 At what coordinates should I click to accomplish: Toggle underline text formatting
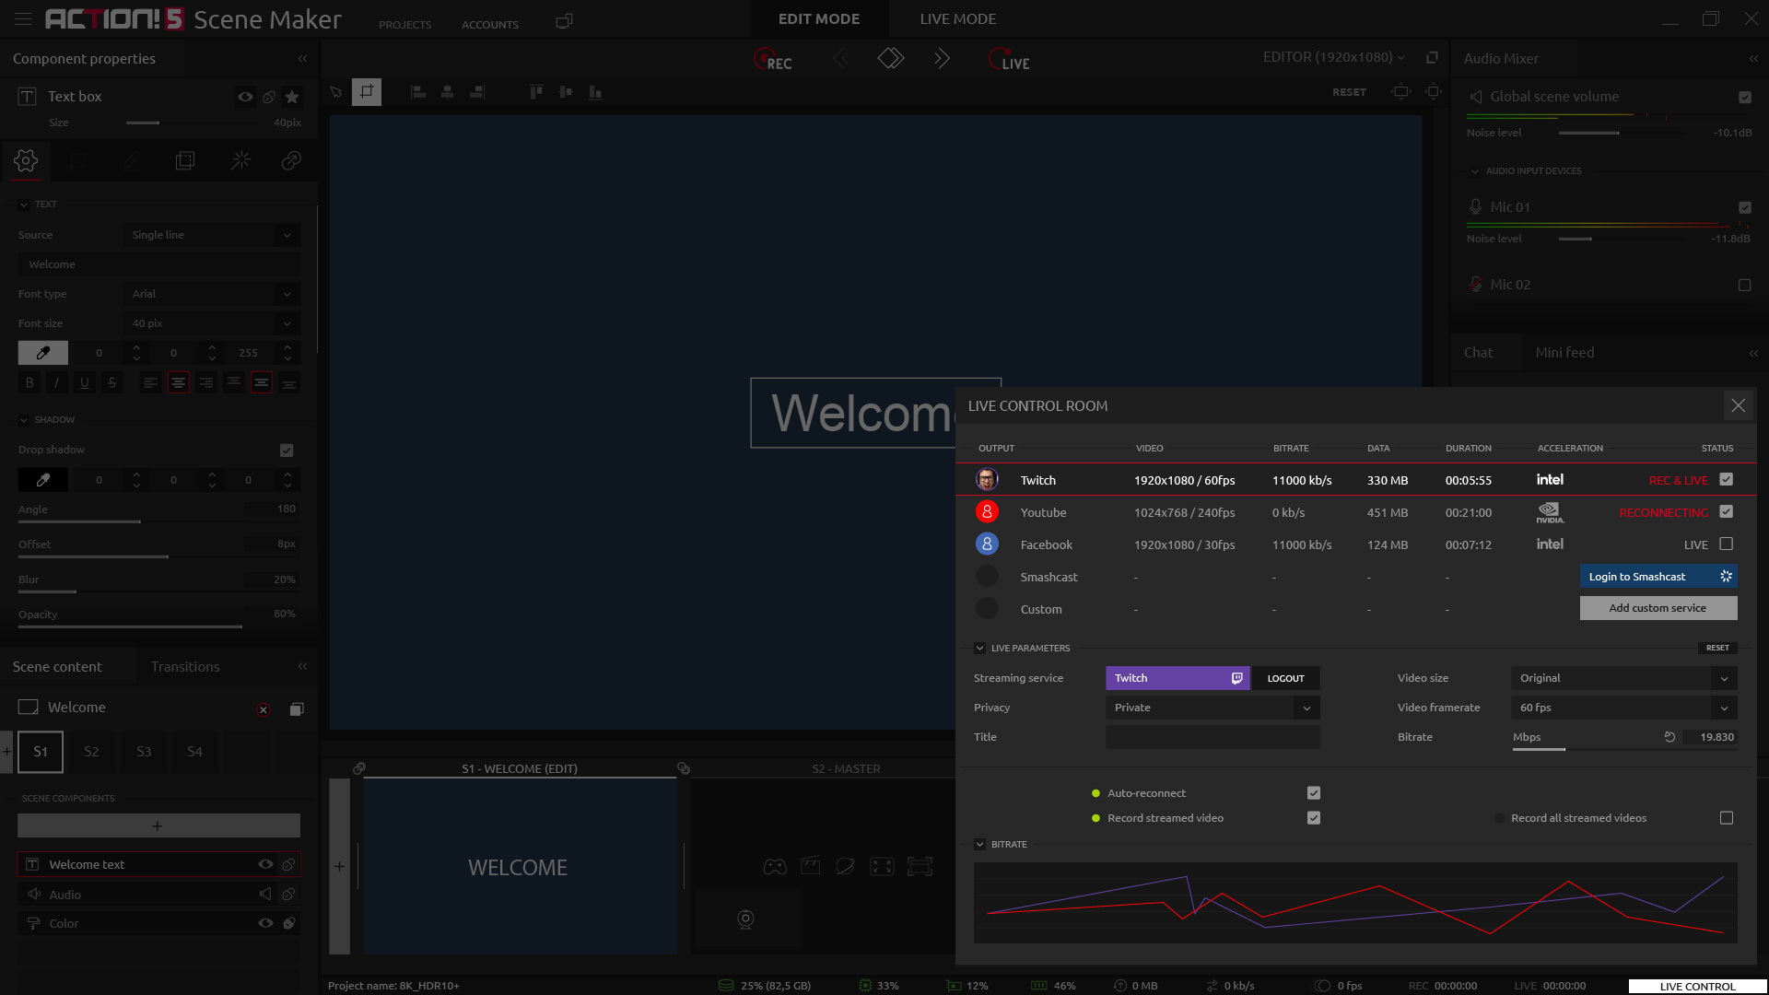coord(85,382)
